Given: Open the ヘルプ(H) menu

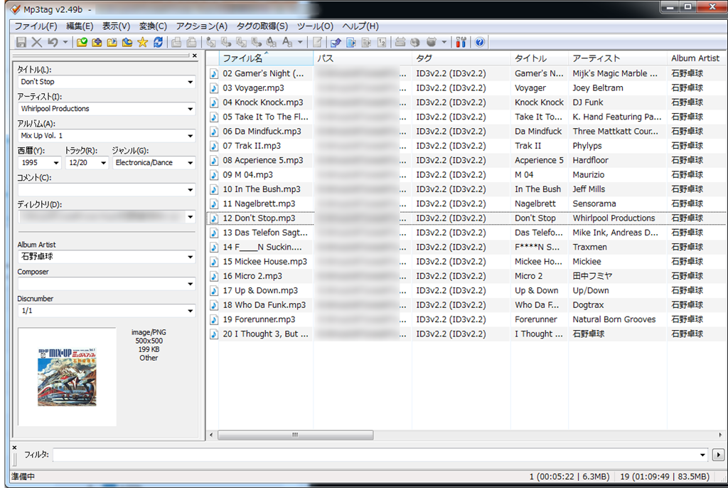Looking at the screenshot, I should pos(360,26).
